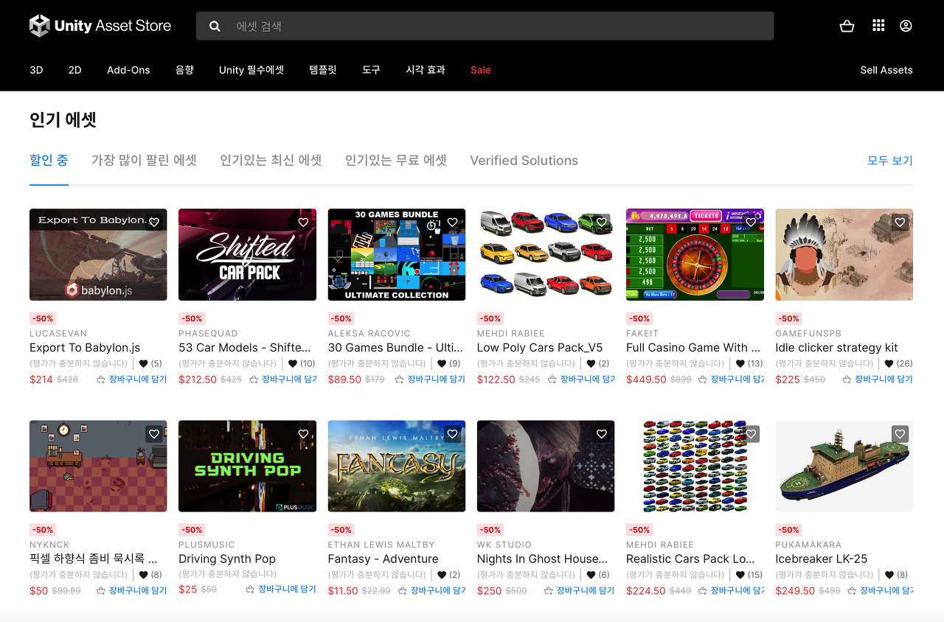Click the 에셋 검색 search field
This screenshot has width=944, height=622.
click(485, 26)
